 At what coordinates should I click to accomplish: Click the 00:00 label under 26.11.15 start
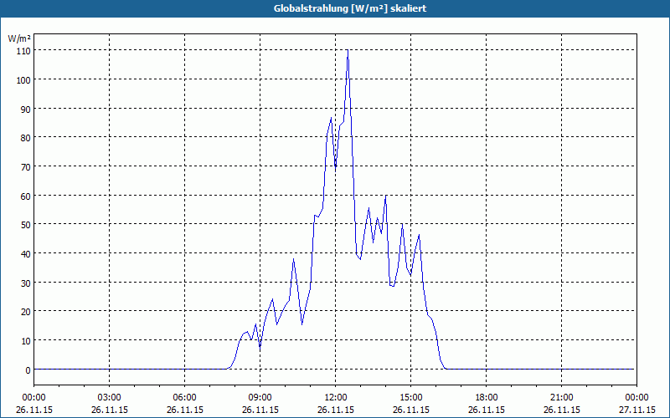pyautogui.click(x=34, y=398)
